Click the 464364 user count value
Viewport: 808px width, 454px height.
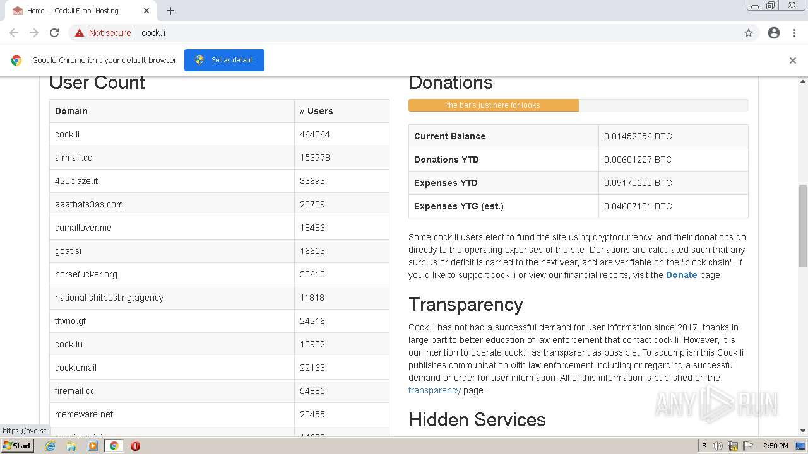(315, 134)
